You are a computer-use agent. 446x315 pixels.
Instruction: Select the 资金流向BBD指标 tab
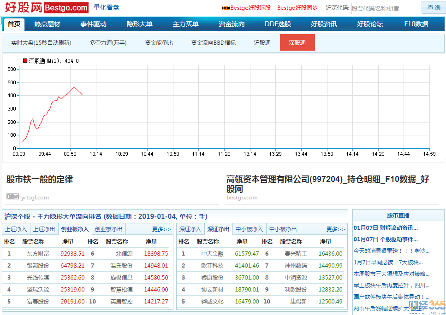tap(214, 43)
